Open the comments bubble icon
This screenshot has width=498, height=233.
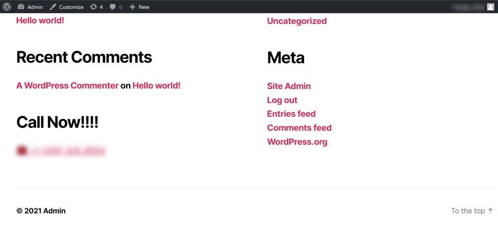[113, 7]
